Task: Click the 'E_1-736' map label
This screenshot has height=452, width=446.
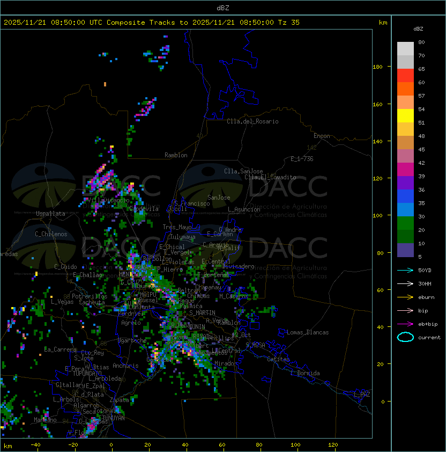Action: point(302,159)
